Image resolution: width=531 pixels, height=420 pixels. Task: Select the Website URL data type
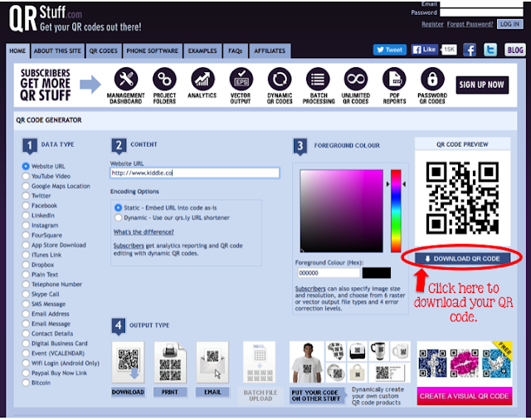point(26,166)
